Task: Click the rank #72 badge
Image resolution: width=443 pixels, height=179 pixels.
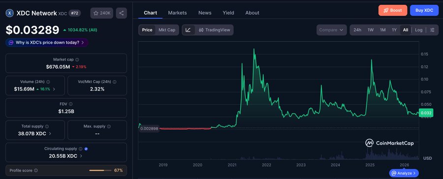Action: tap(74, 13)
